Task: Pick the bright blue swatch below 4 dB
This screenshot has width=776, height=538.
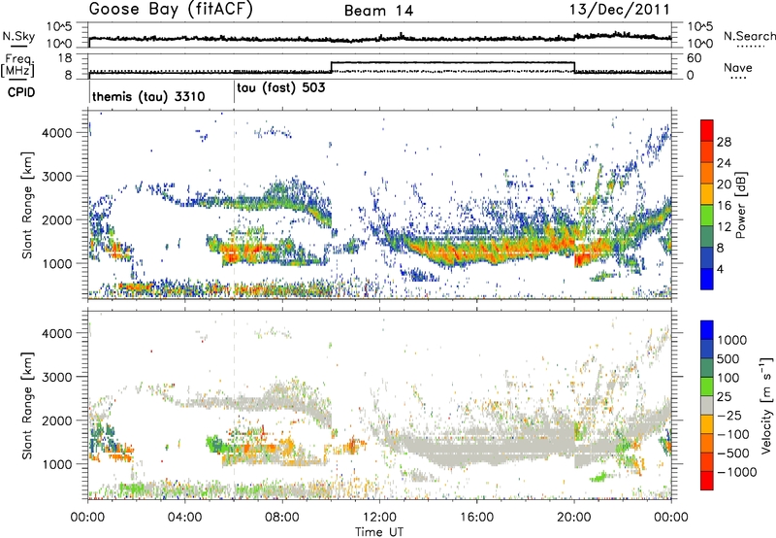Action: pyautogui.click(x=707, y=280)
